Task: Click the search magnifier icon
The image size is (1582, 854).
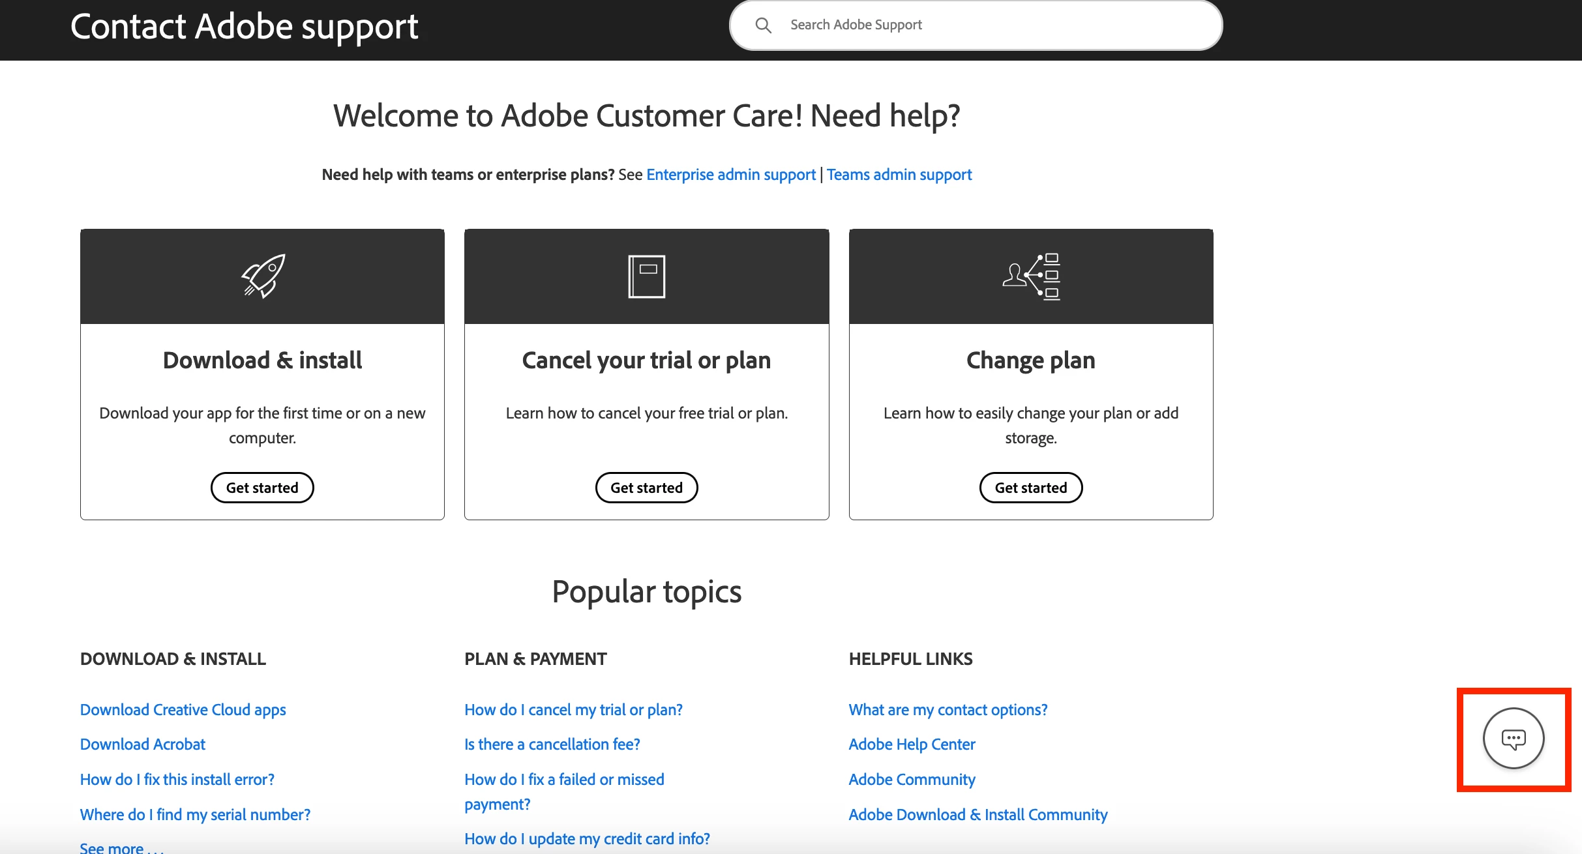Action: (763, 25)
